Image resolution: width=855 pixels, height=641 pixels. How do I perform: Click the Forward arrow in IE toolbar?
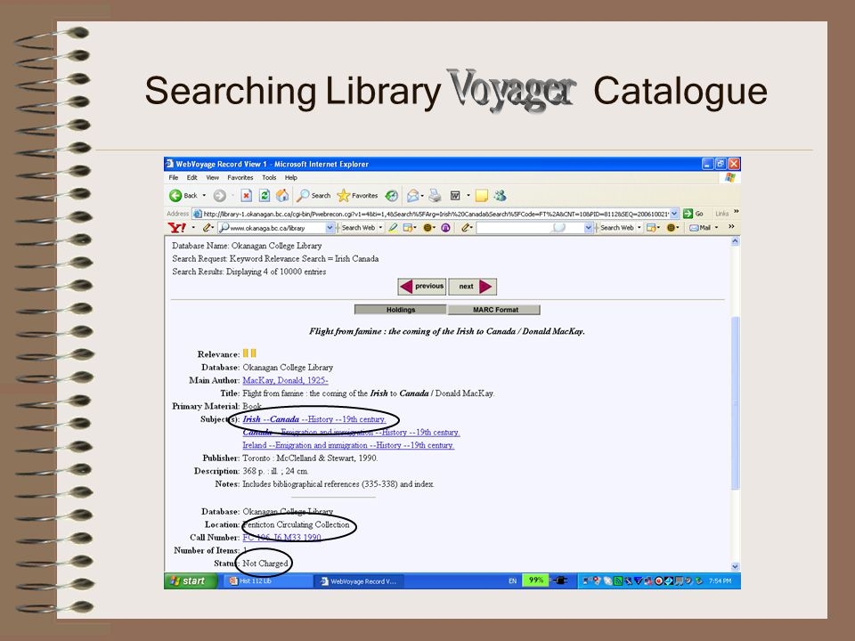coord(220,196)
